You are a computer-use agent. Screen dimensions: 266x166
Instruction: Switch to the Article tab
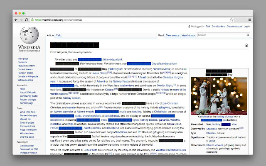pos(50,35)
